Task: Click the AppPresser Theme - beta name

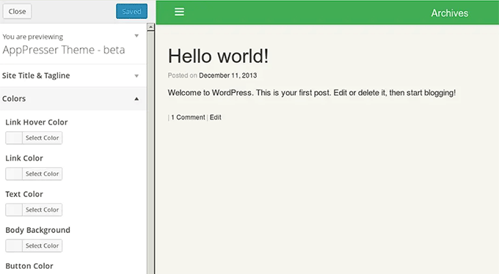Action: [x=64, y=50]
